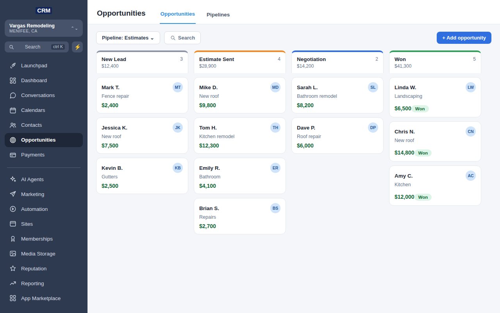Open the Contacts people icon

(13, 125)
